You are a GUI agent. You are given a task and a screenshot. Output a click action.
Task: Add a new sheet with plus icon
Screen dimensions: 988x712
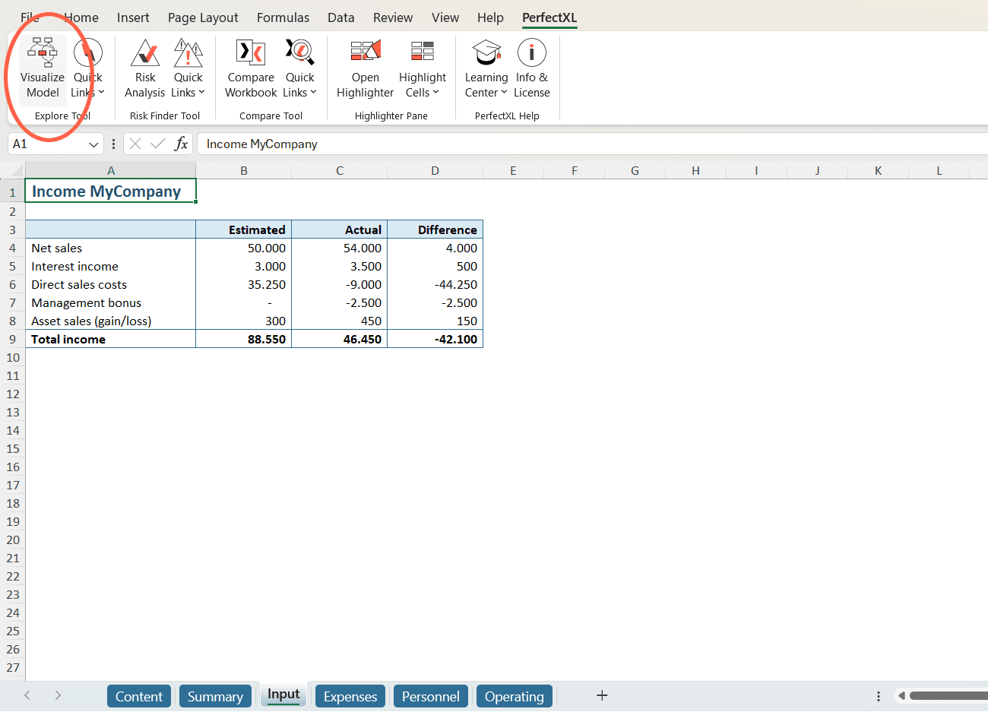pos(602,695)
